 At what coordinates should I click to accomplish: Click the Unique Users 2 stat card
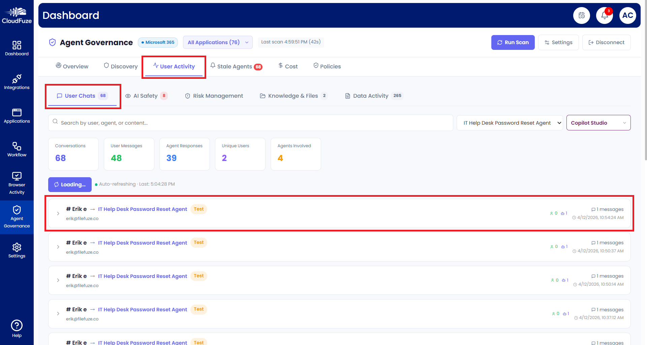[x=240, y=154]
